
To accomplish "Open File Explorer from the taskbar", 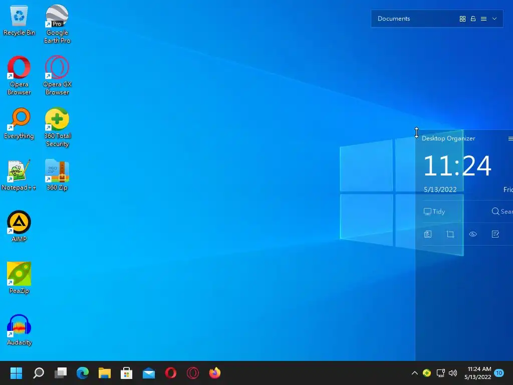I will (x=105, y=373).
